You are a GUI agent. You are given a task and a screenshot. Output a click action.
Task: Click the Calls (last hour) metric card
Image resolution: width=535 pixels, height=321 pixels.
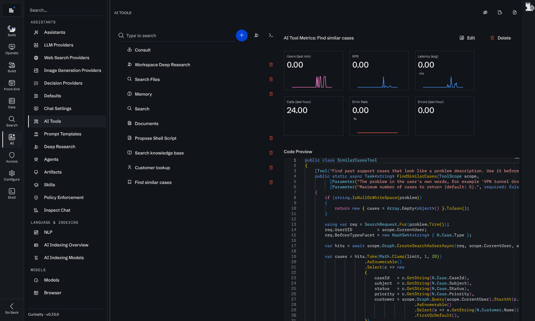pos(314,116)
